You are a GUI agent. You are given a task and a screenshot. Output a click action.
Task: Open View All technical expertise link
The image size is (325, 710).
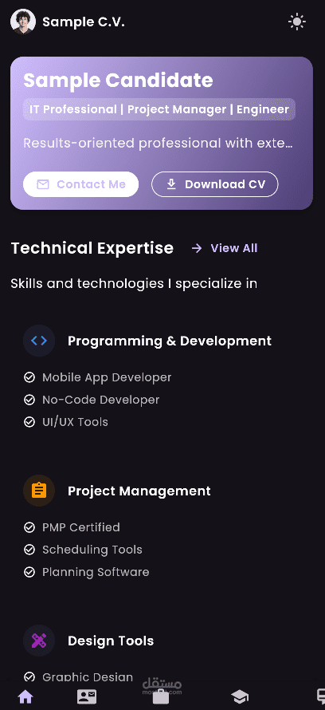(225, 248)
